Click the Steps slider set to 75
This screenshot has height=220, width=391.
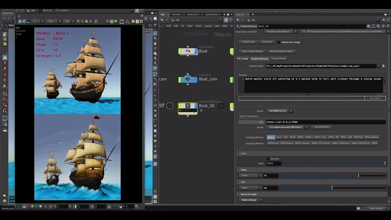point(358,175)
